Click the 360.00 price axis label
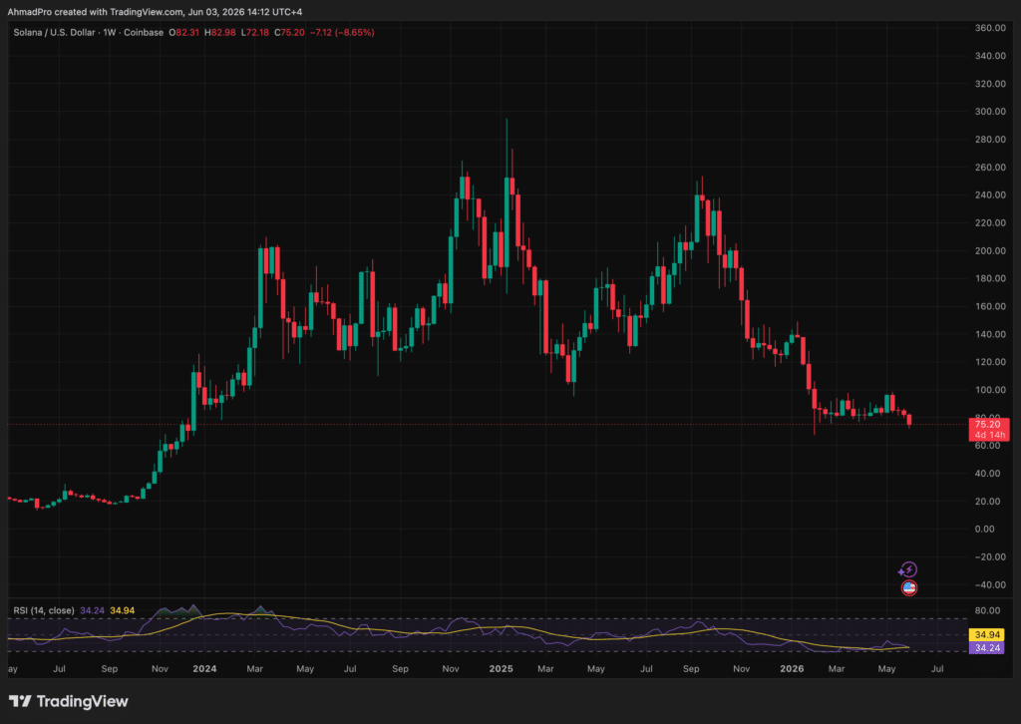 [990, 28]
